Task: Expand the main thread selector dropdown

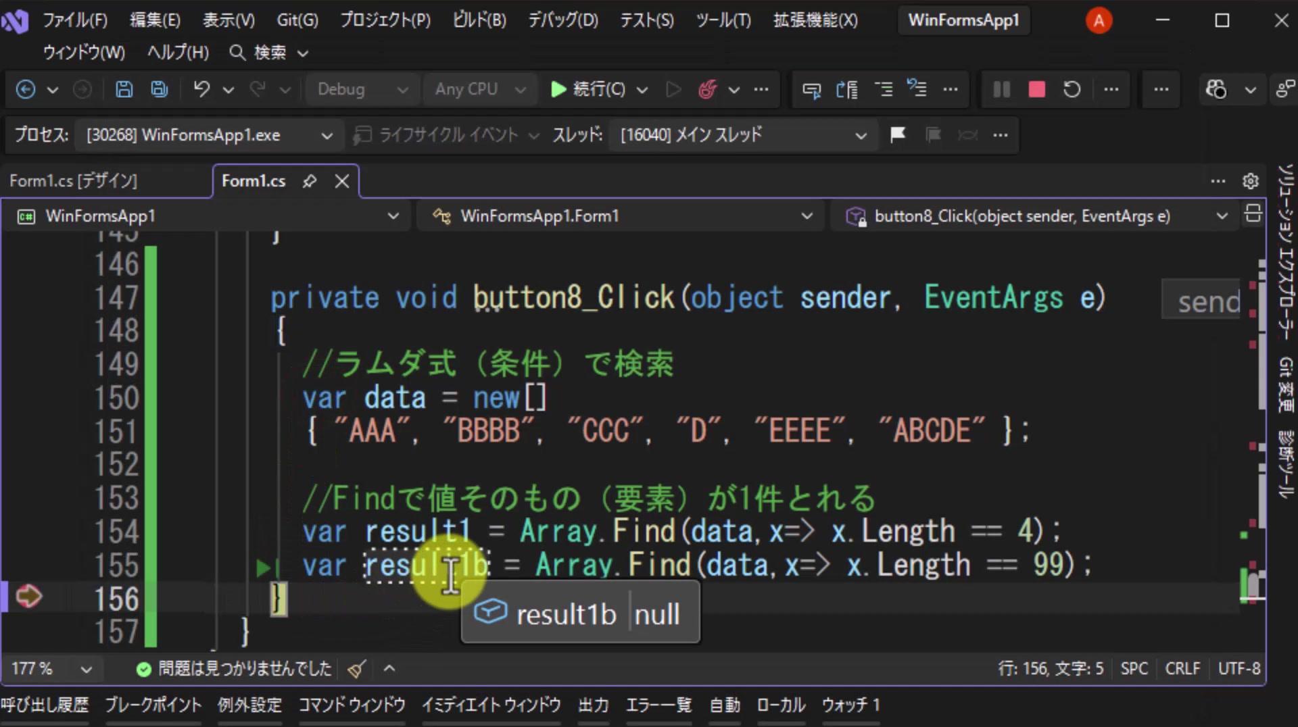Action: (x=742, y=135)
